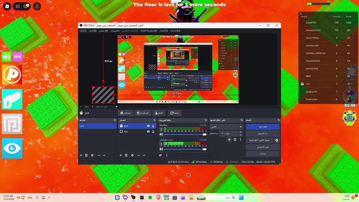Add a new source with the plus icon in the المصادر panel
This screenshot has width=359, height=202.
point(121,155)
